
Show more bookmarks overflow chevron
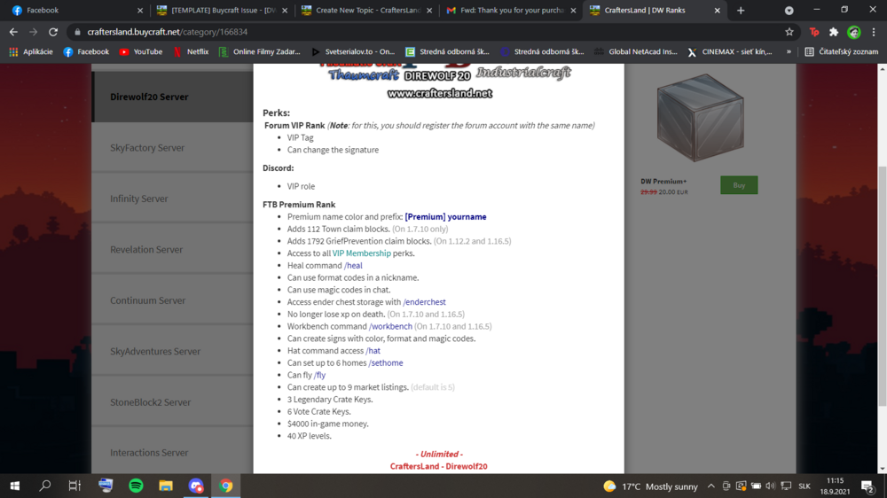pos(789,51)
